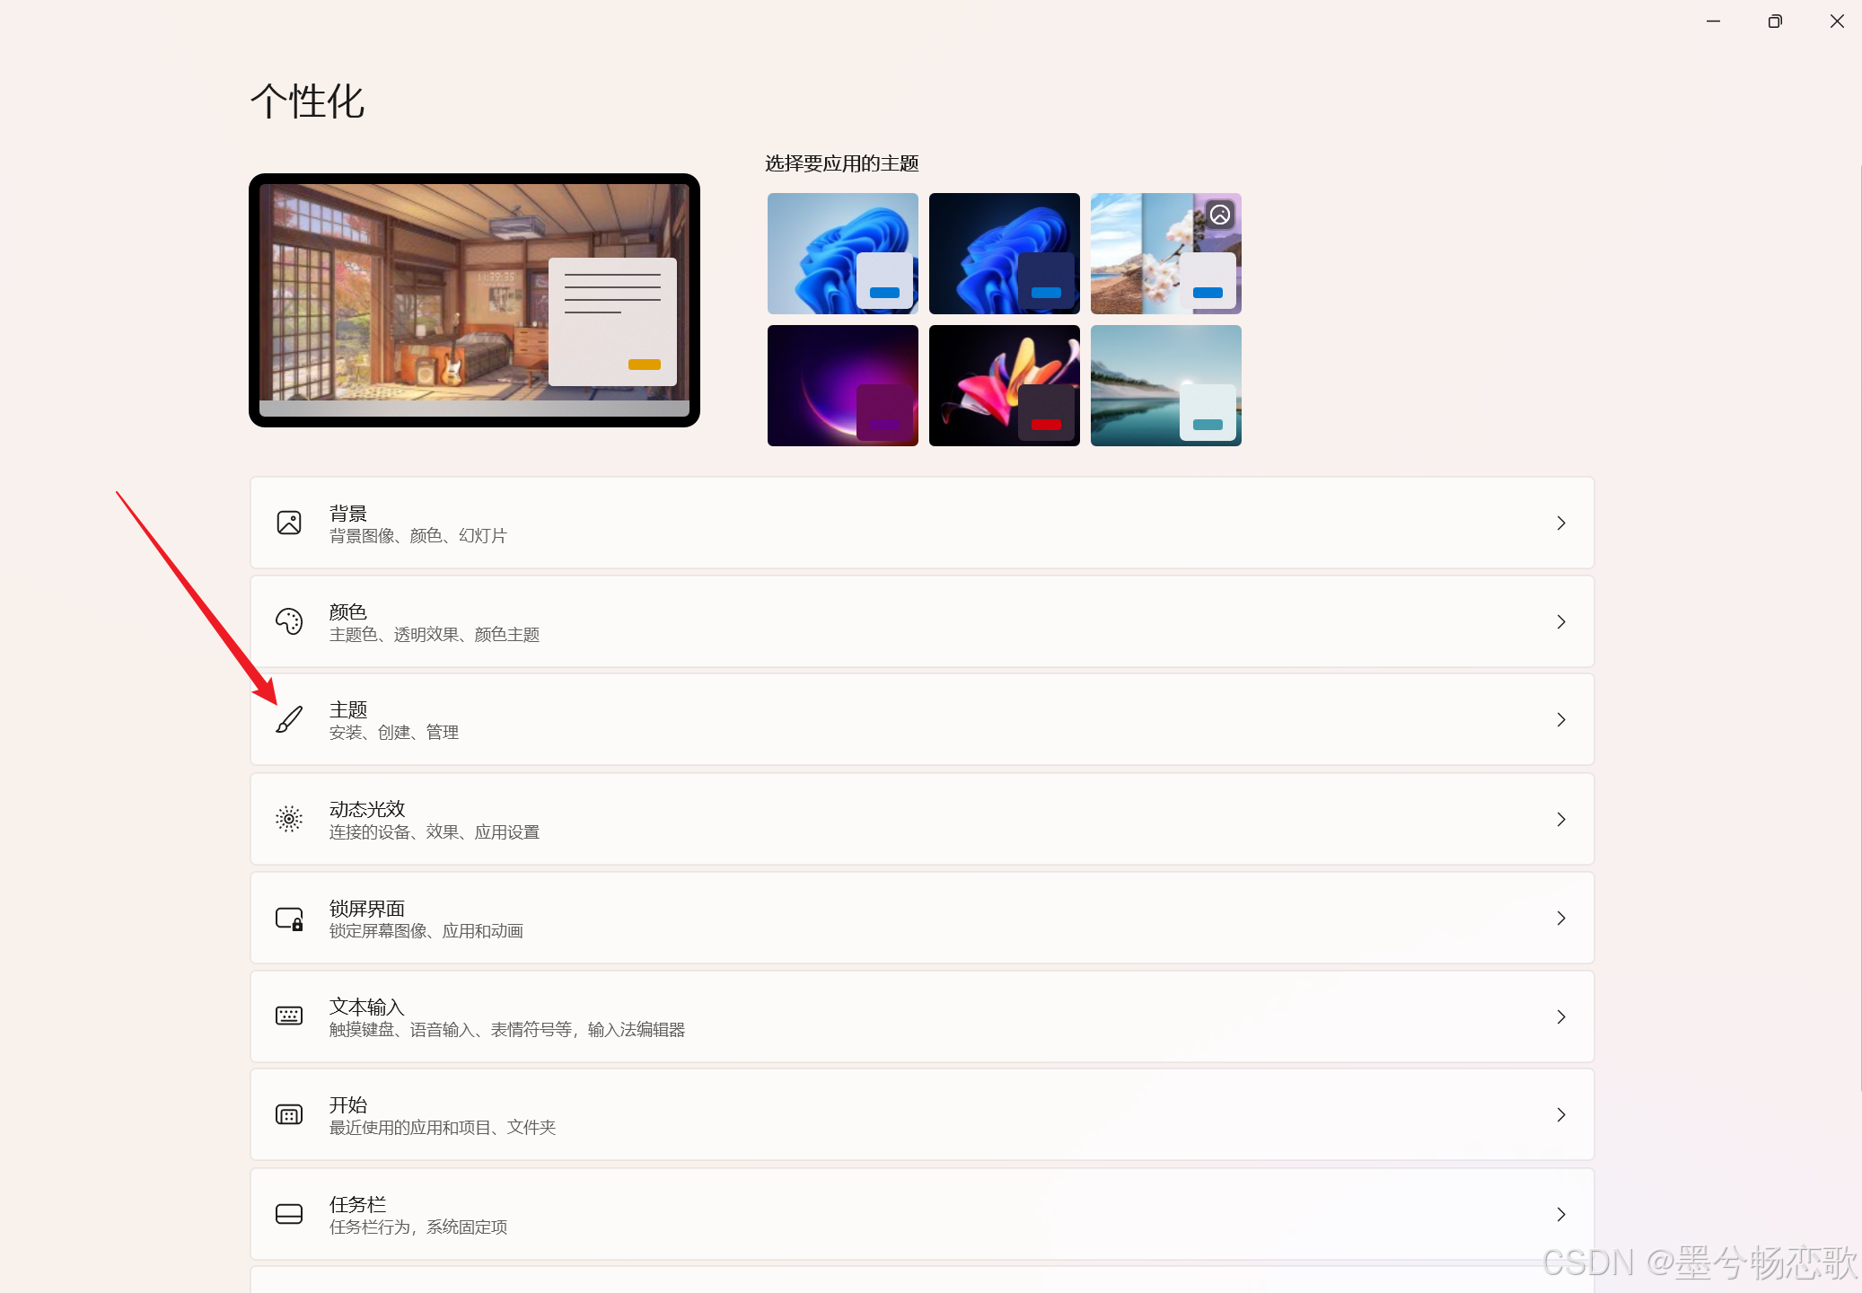Choose the colorful flower dark theme
The image size is (1862, 1293).
pos(1004,385)
